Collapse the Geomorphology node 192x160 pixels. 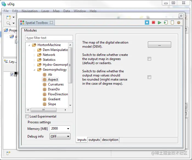(34, 70)
